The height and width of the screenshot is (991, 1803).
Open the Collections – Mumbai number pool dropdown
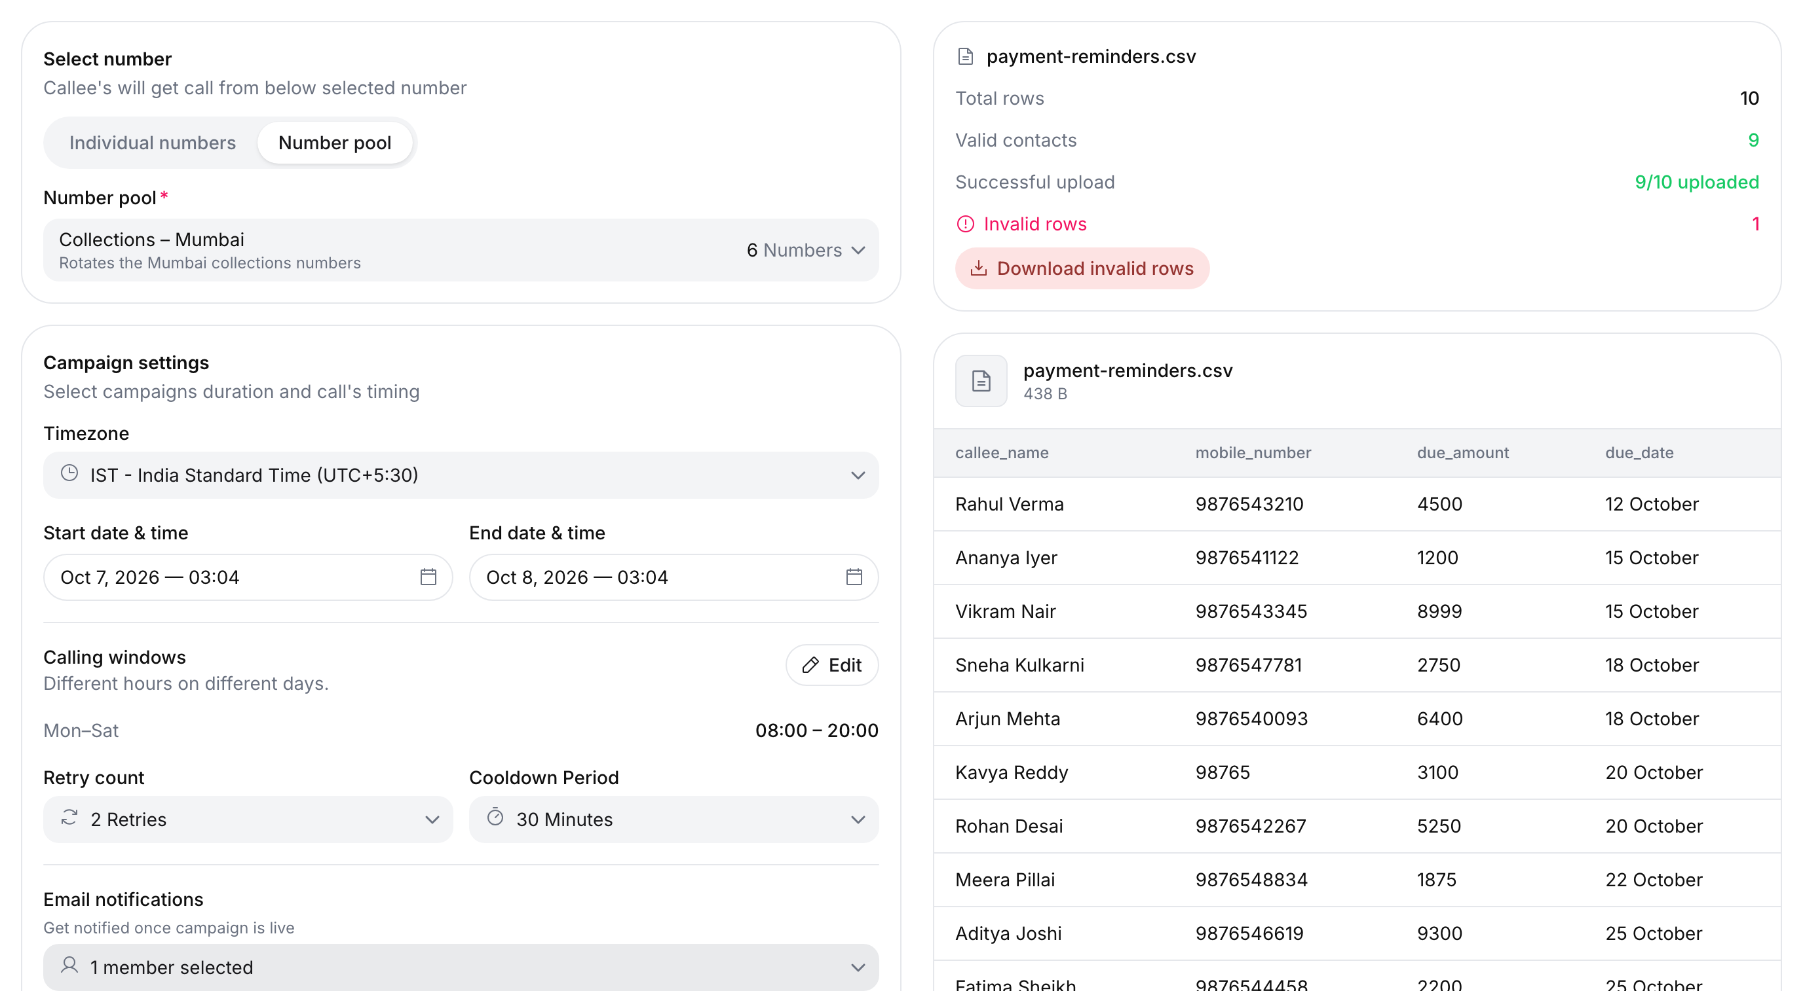461,251
